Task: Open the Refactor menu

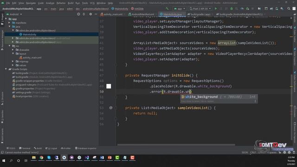Action: click(x=61, y=3)
